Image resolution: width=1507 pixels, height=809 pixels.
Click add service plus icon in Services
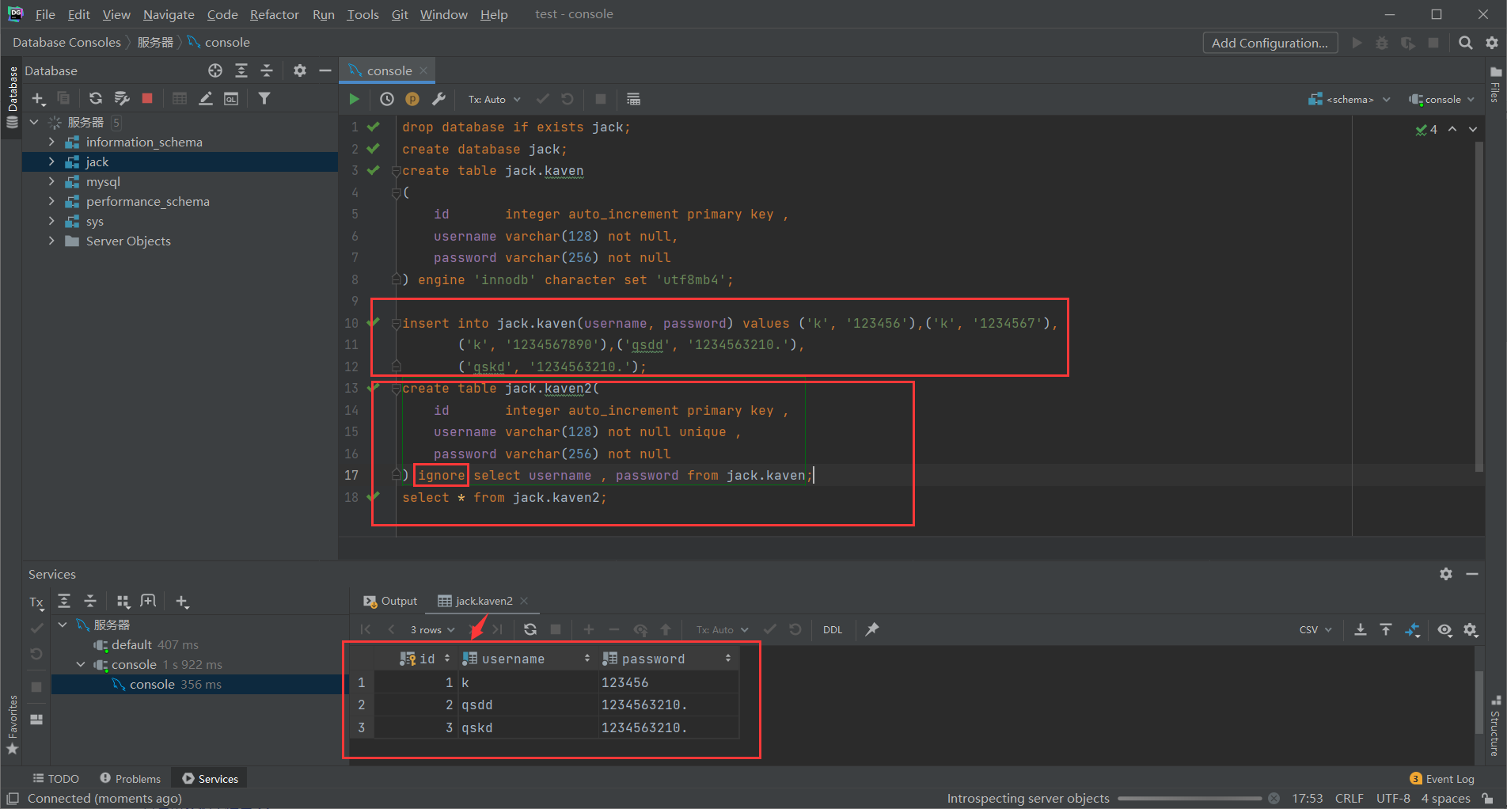point(182,602)
